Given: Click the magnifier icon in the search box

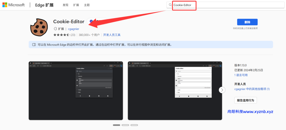Looking at the screenshot, I should click(170, 5).
